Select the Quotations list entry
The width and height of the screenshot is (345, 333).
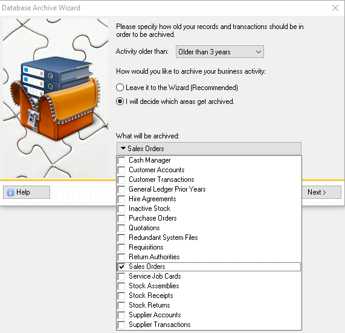tap(144, 228)
